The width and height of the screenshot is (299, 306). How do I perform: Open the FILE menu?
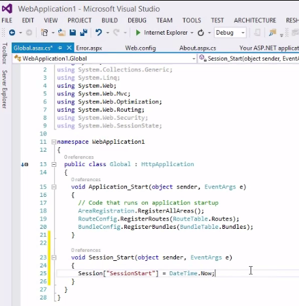coord(7,20)
